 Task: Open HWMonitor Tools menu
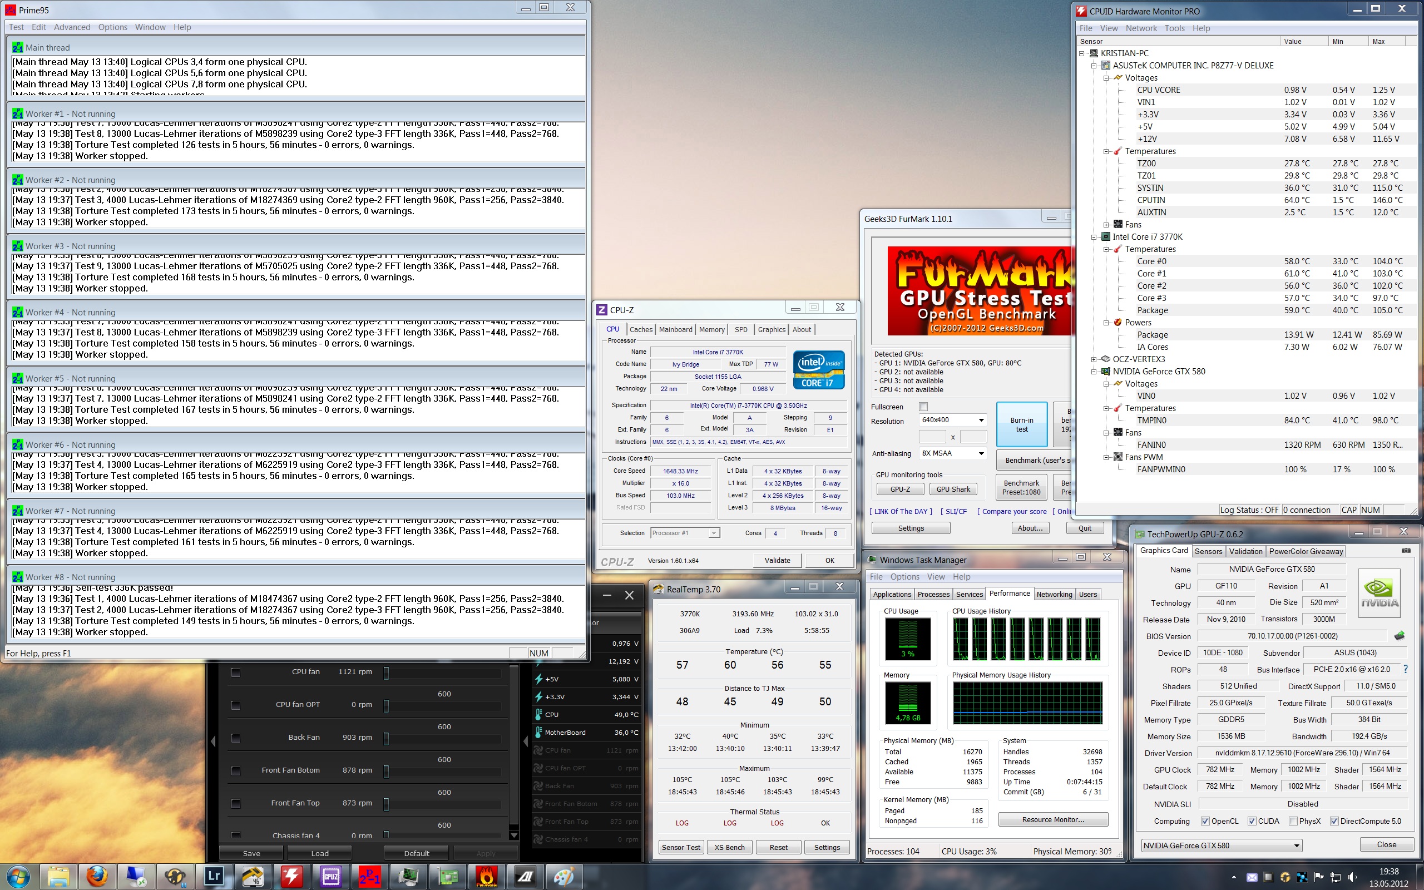1174,28
